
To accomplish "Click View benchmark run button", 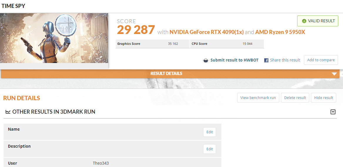I will (x=258, y=98).
